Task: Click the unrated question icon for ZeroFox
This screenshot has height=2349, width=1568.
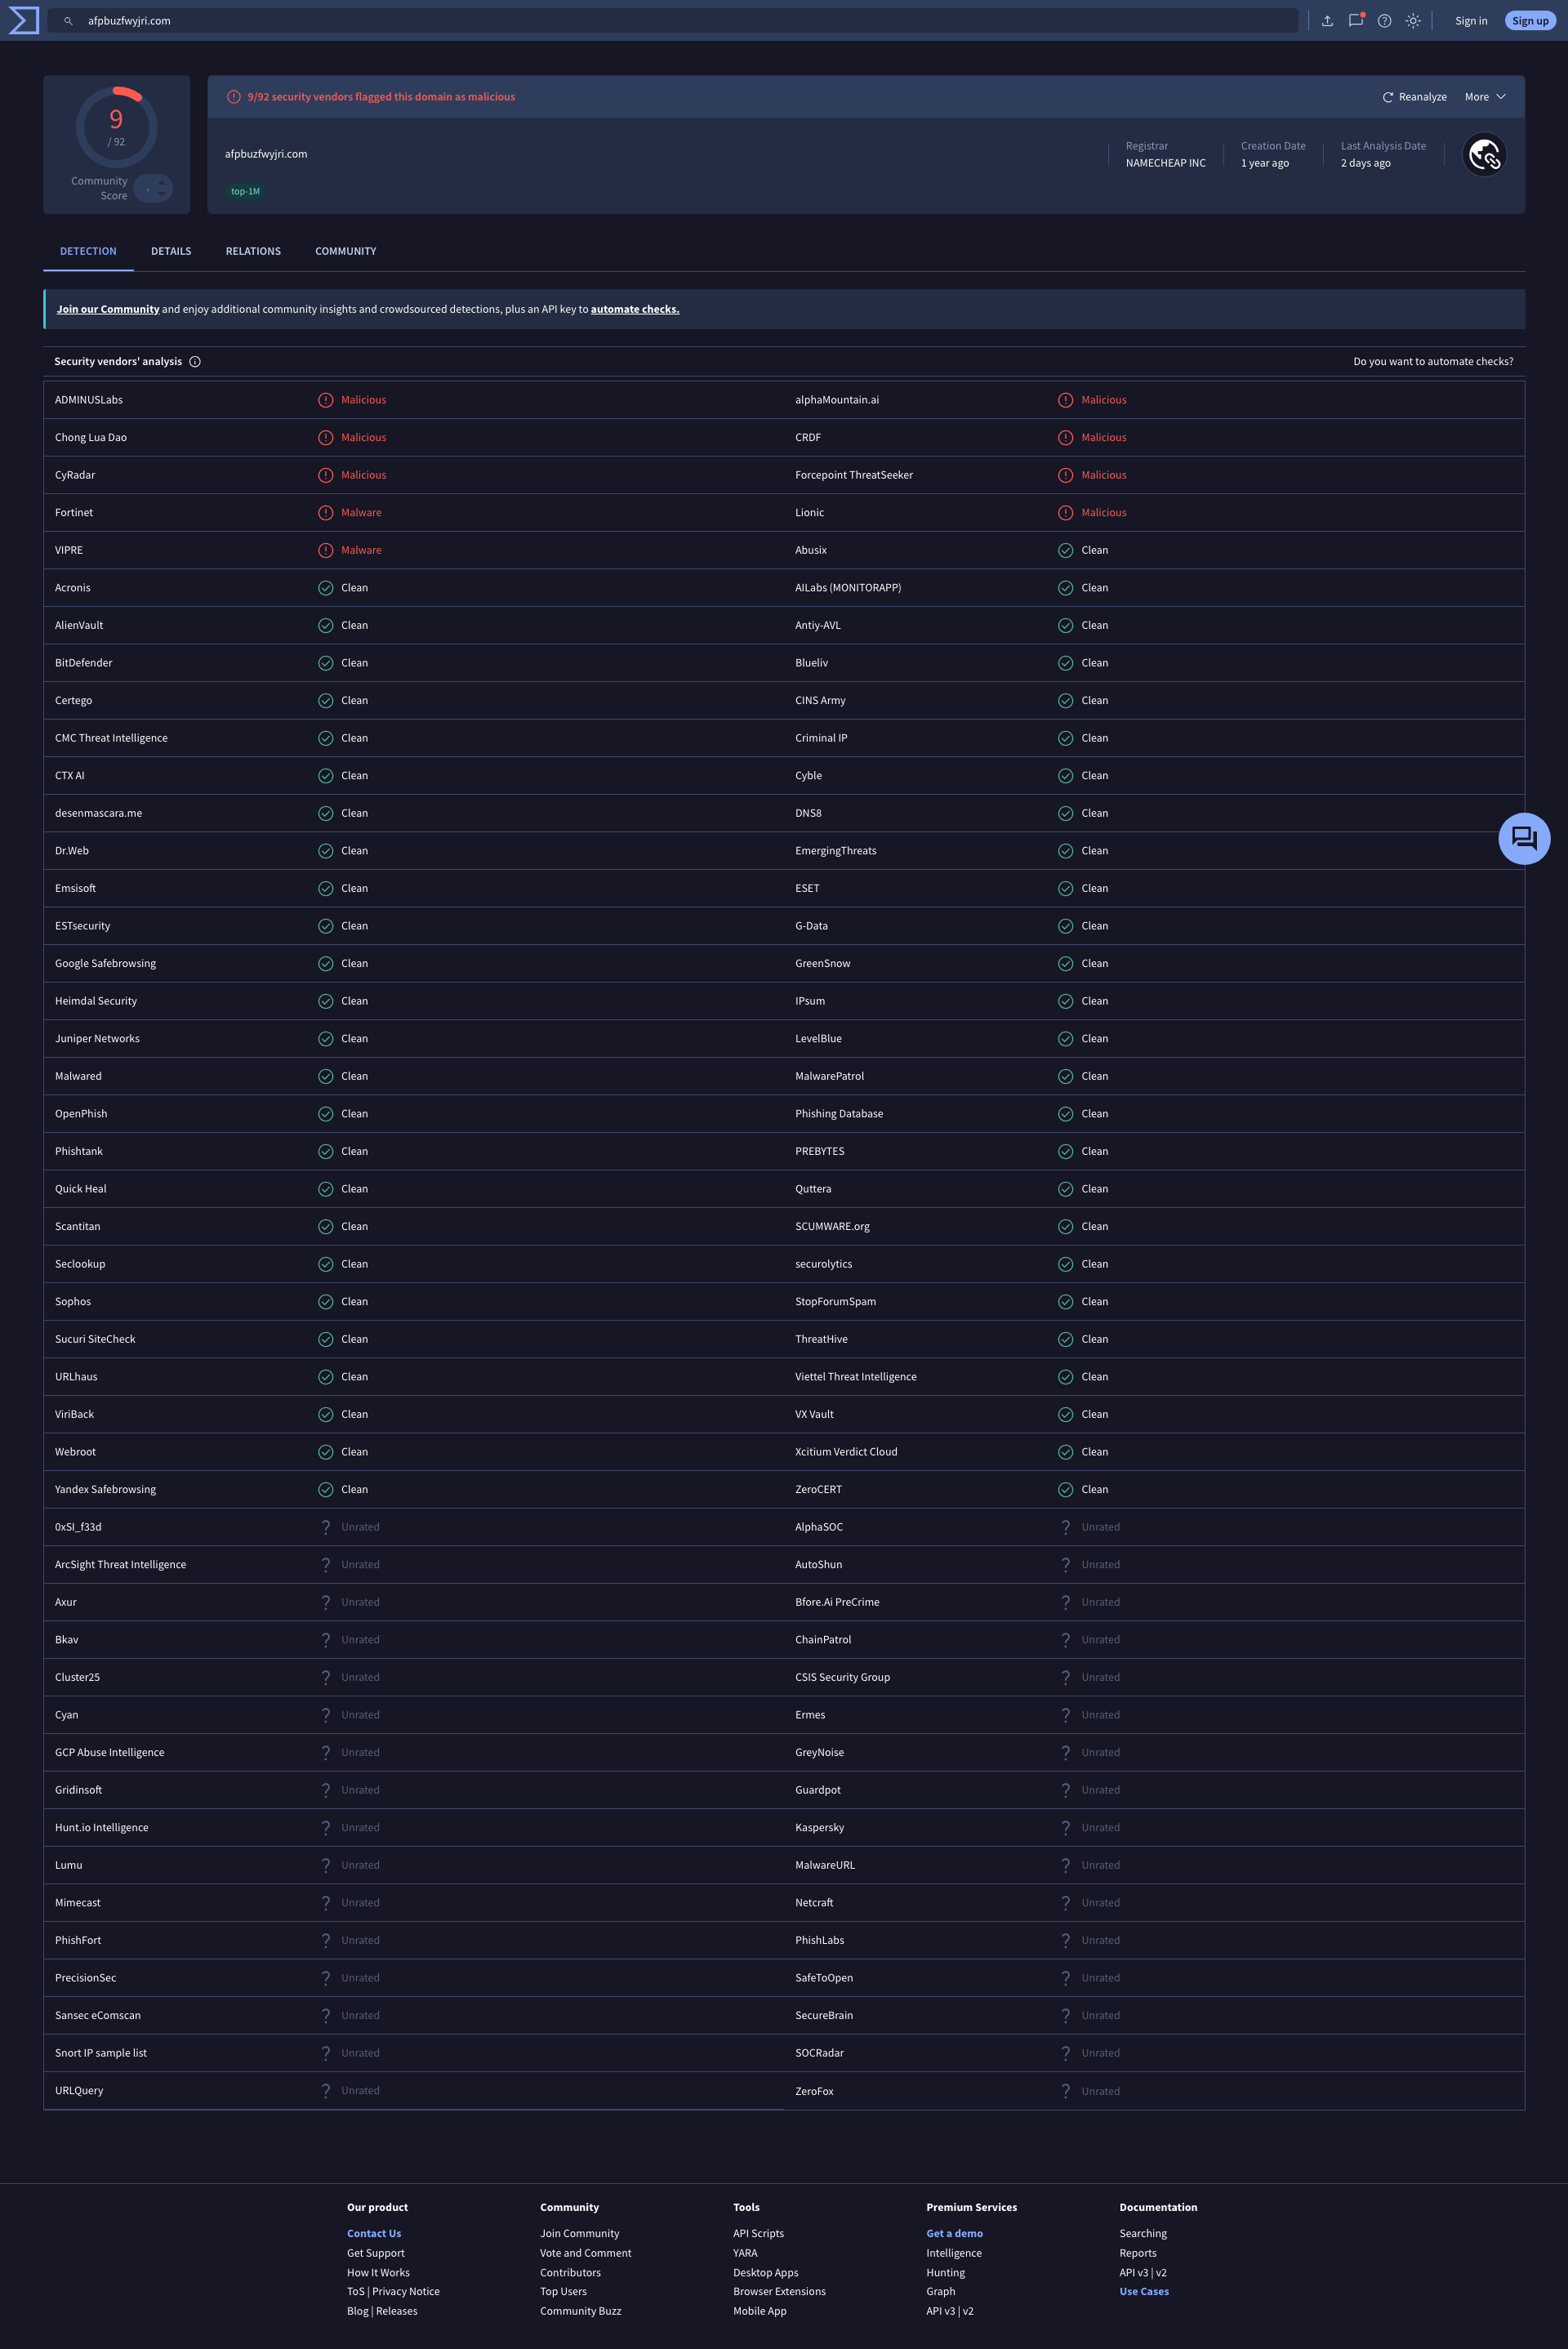Action: coord(1065,2091)
